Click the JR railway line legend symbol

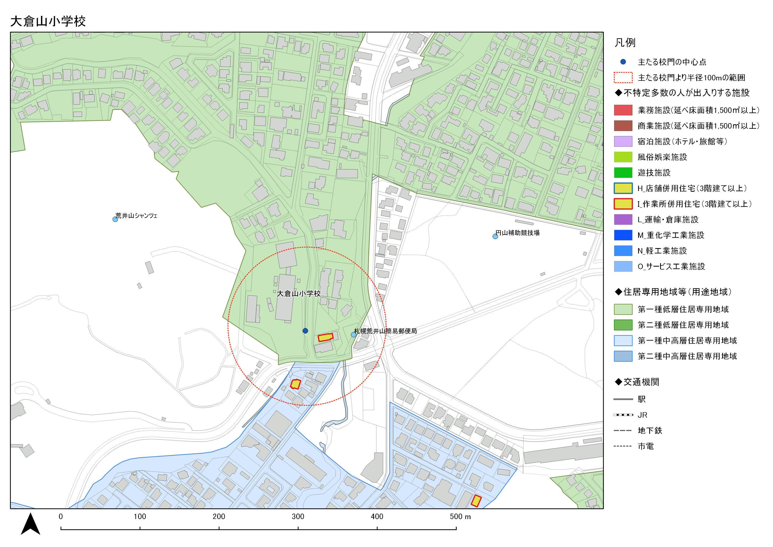point(623,415)
